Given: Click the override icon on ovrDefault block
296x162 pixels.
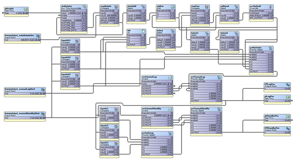Looking at the screenshot, I should pyautogui.click(x=271, y=7).
